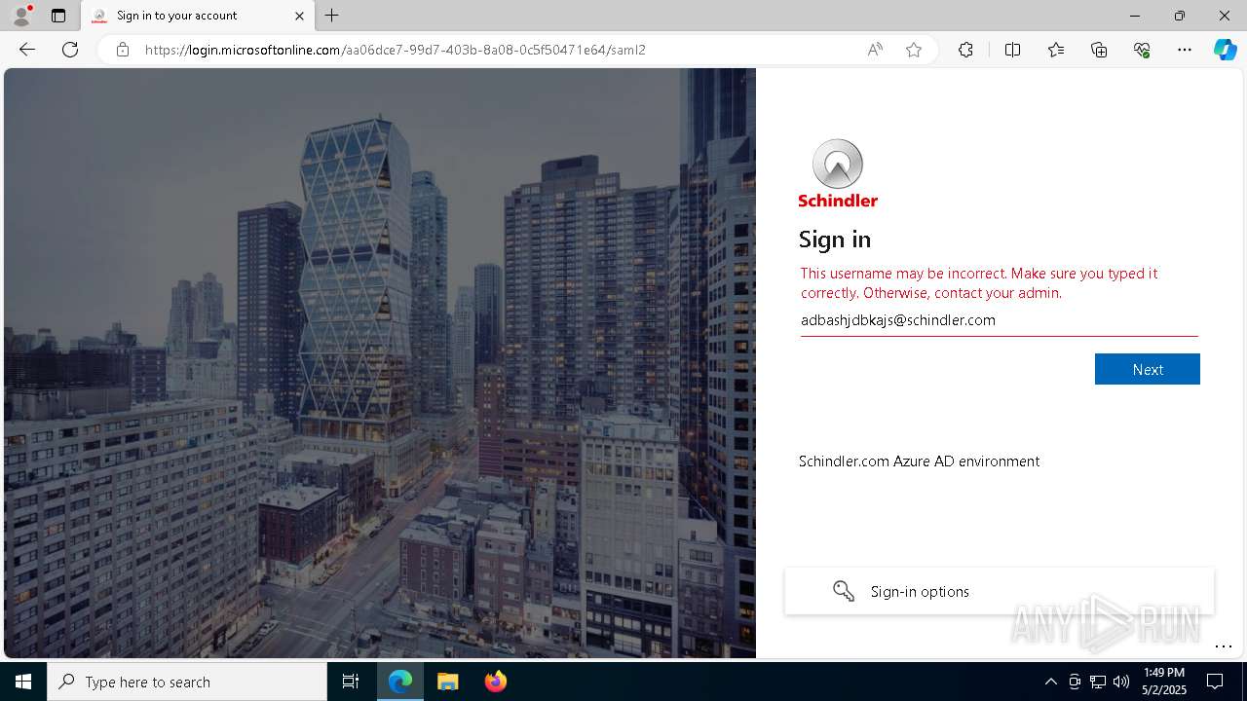Show hidden tray icons chevron
The width and height of the screenshot is (1247, 701).
[x=1050, y=682]
